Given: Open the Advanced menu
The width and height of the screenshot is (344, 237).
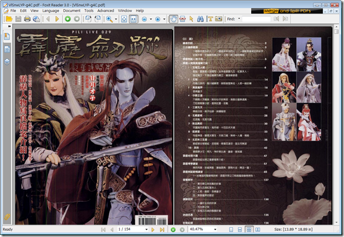Looking at the screenshot, I should click(x=105, y=10).
